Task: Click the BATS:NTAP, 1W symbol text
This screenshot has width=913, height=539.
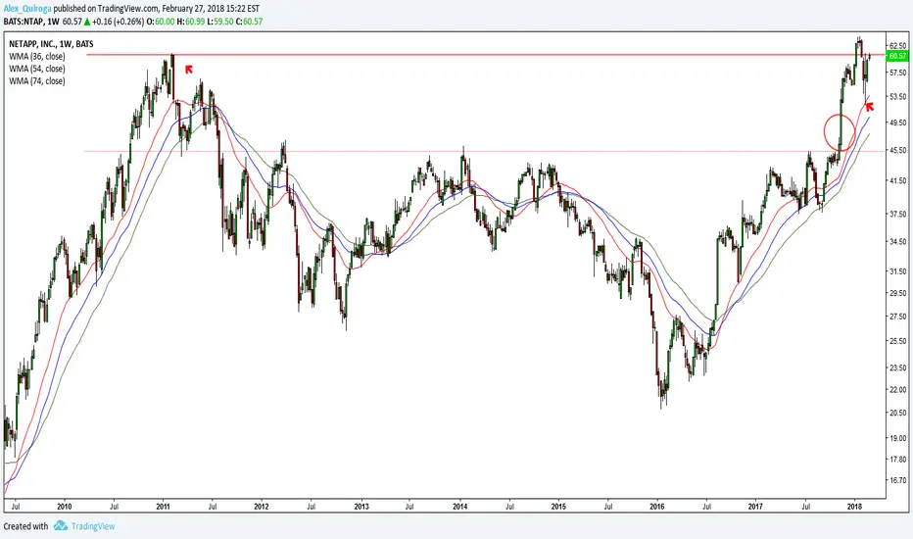Action: pos(31,22)
